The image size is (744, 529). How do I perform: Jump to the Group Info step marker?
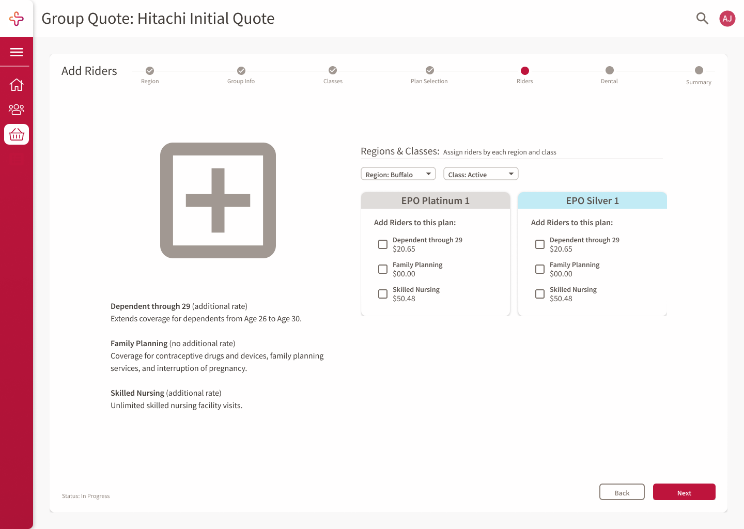pos(241,70)
